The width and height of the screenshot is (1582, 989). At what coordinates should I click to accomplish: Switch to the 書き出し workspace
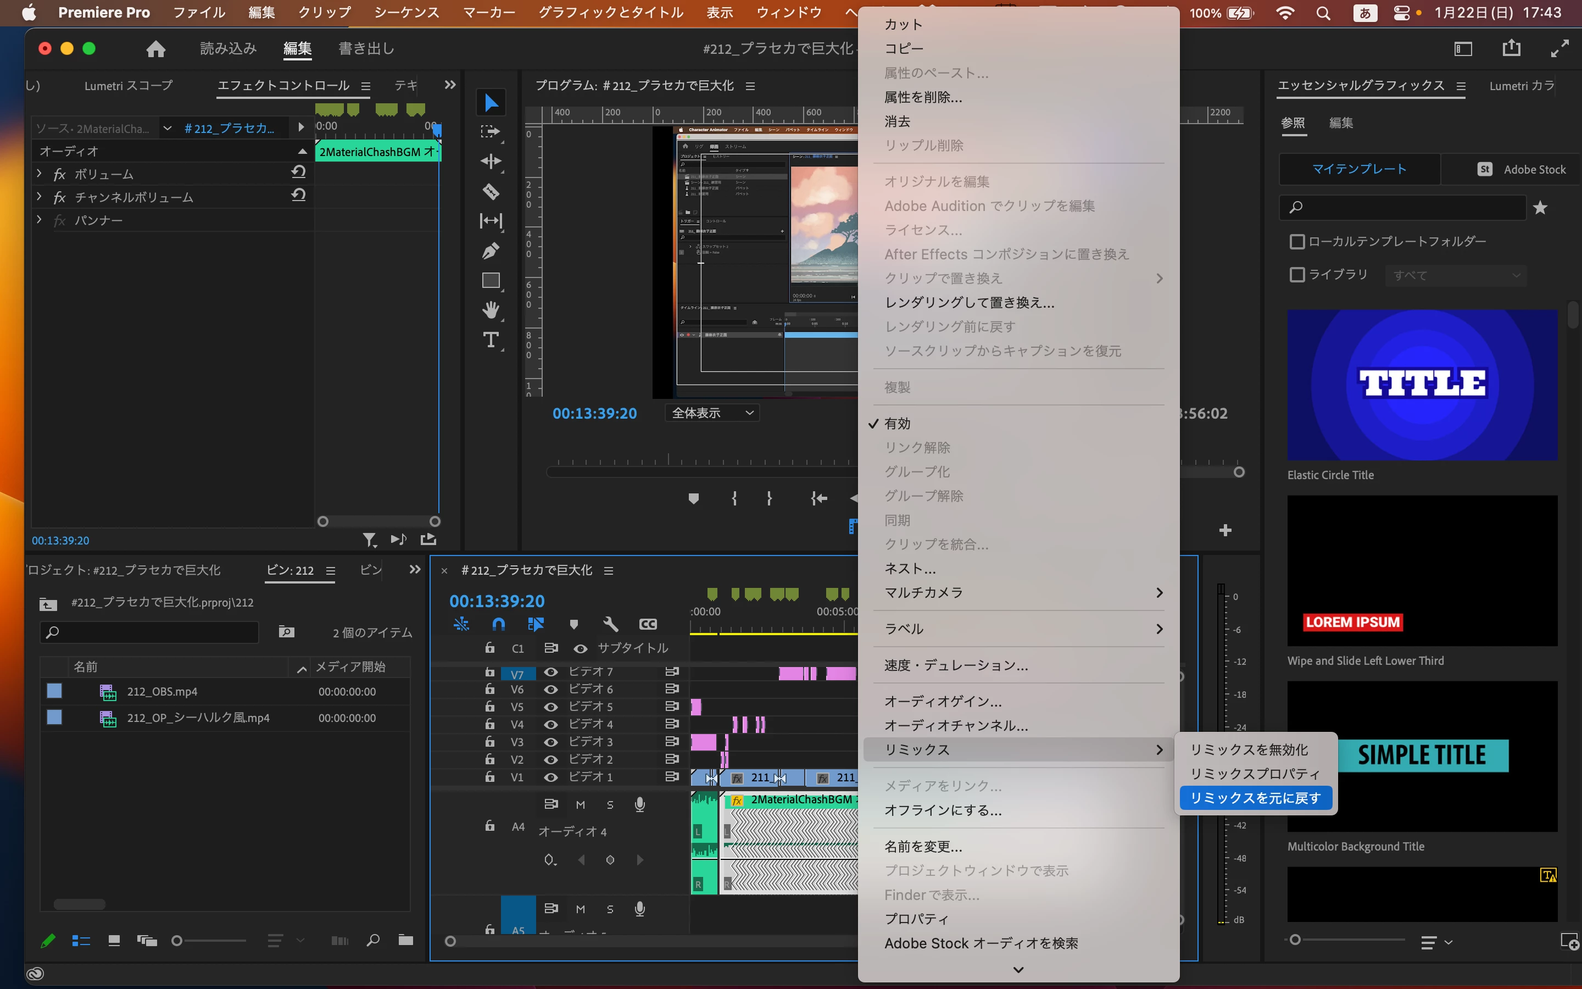coord(366,48)
